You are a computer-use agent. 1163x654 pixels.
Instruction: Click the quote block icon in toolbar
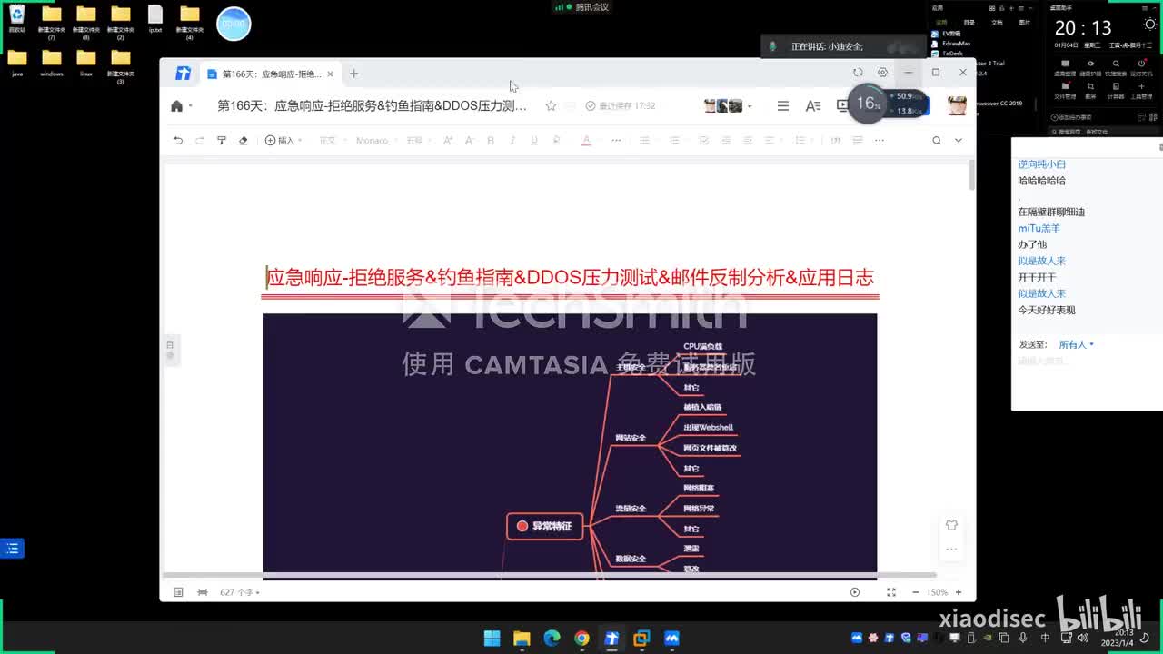pyautogui.click(x=836, y=141)
